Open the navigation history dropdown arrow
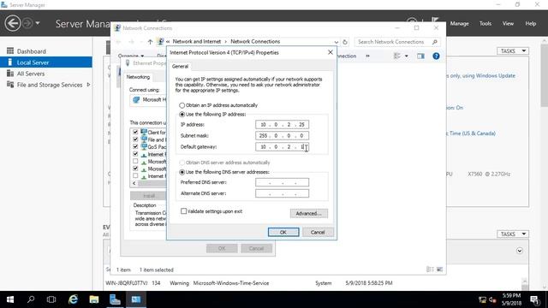The width and height of the screenshot is (548, 308). (x=38, y=23)
